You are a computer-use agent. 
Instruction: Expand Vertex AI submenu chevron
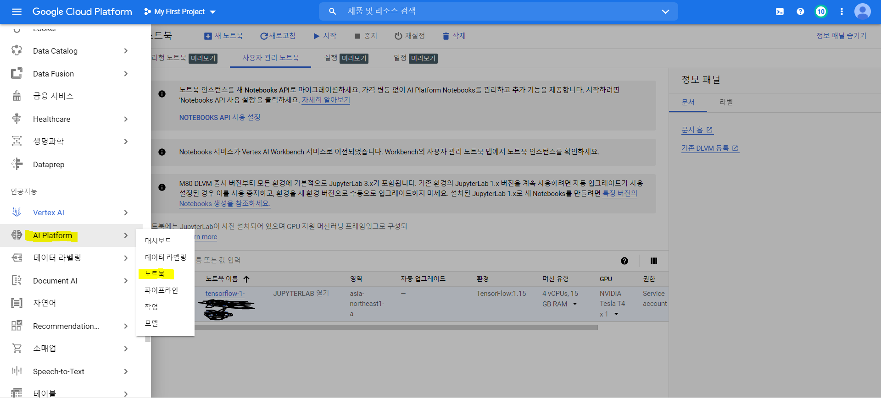[126, 213]
